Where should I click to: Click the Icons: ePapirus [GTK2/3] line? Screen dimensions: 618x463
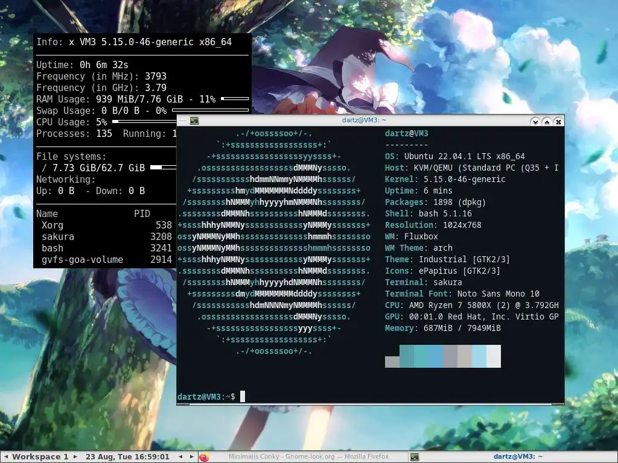pyautogui.click(x=442, y=271)
